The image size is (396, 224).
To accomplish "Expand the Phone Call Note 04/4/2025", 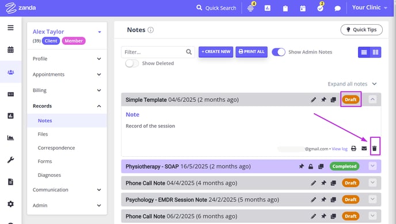I will point(372,183).
